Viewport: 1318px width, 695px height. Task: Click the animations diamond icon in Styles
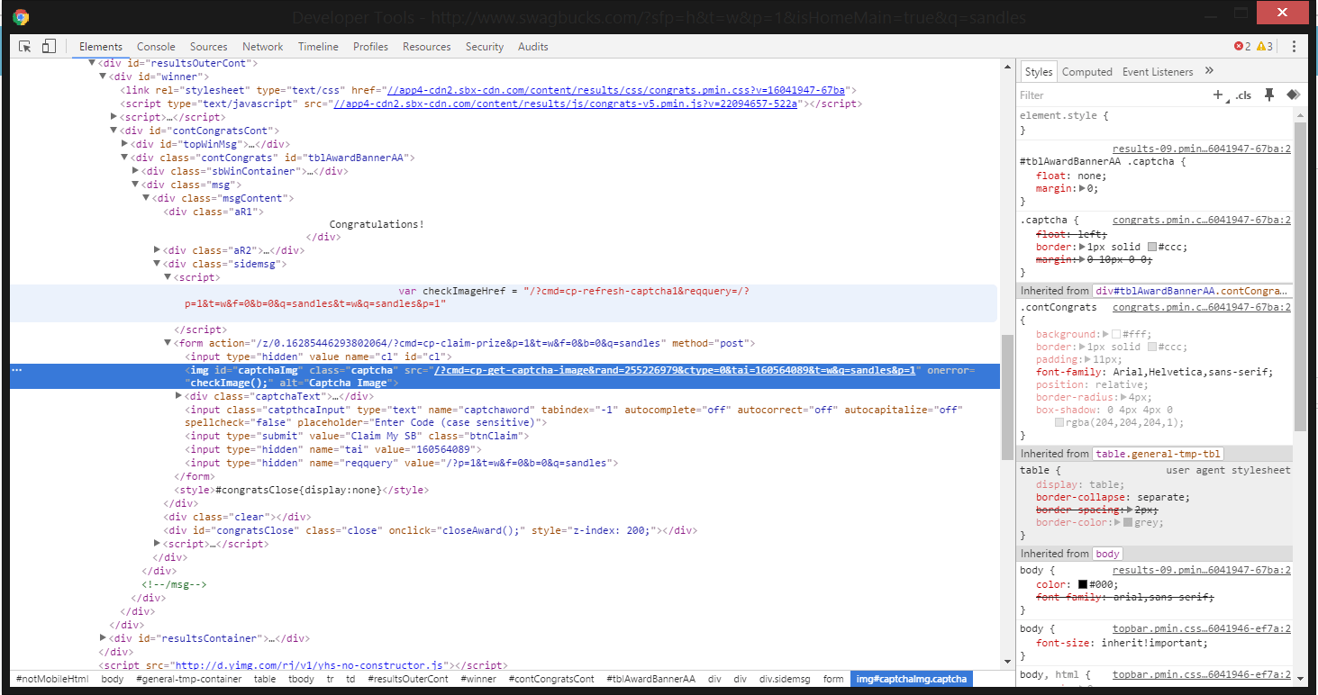[1292, 95]
